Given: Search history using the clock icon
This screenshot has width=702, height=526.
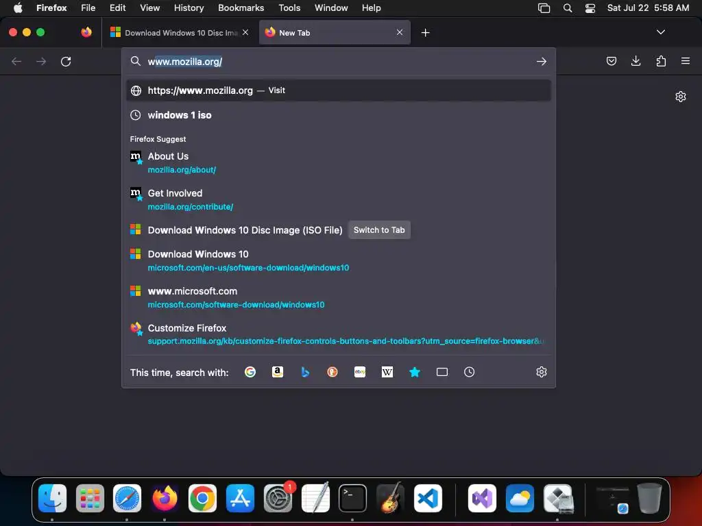Looking at the screenshot, I should 469,372.
